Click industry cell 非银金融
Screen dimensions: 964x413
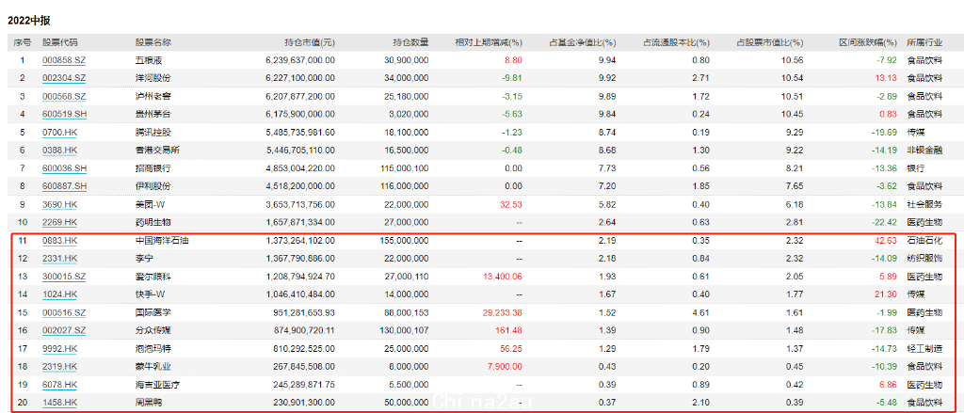(924, 150)
